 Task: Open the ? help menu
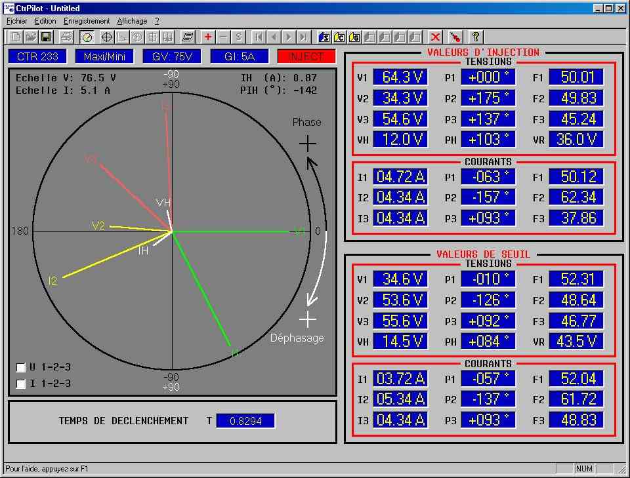(x=157, y=21)
